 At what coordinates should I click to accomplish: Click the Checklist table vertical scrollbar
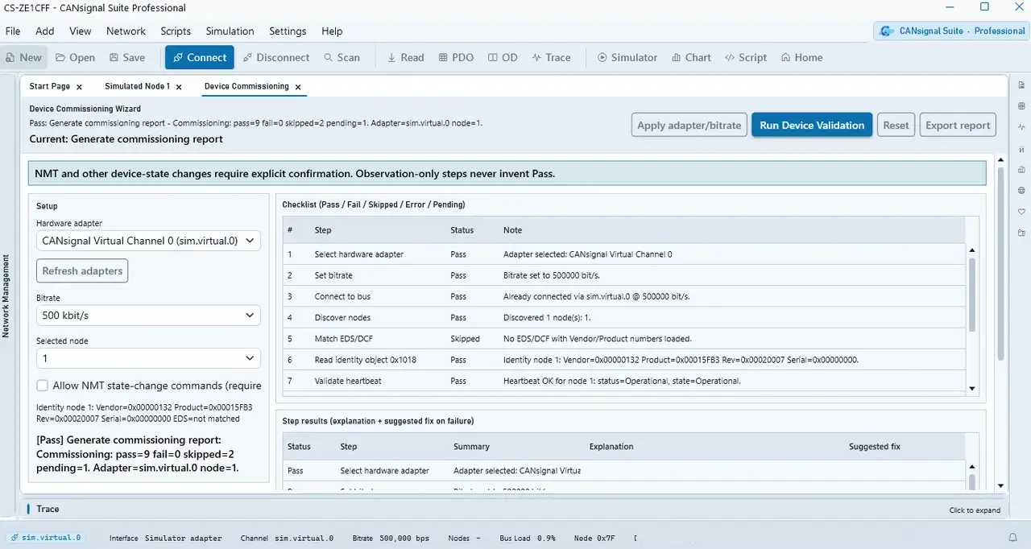972,295
